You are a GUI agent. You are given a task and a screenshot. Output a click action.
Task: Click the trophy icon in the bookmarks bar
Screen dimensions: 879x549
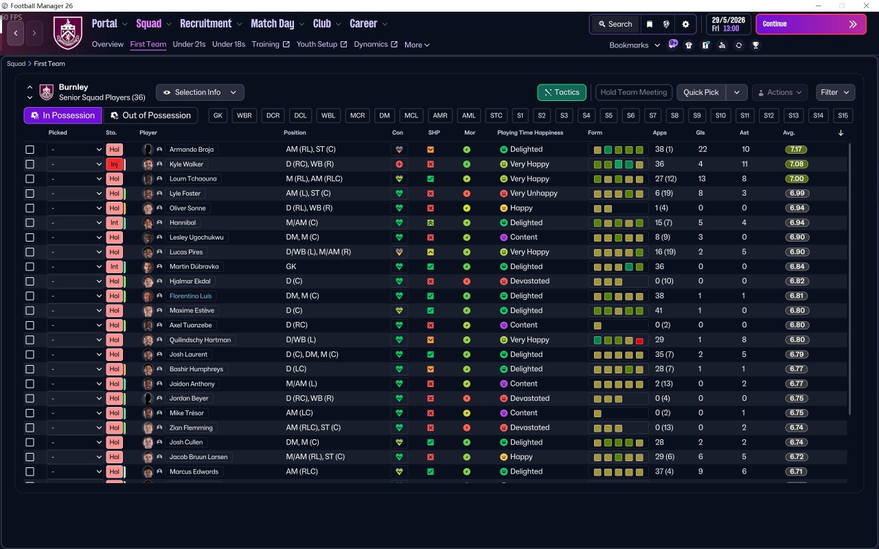click(755, 45)
